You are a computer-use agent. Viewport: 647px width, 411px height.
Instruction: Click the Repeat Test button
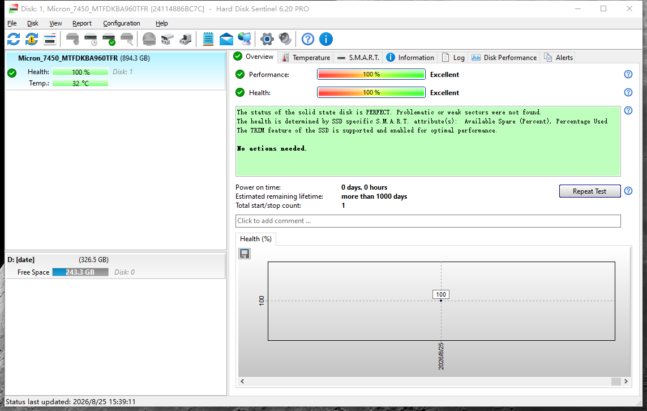590,191
